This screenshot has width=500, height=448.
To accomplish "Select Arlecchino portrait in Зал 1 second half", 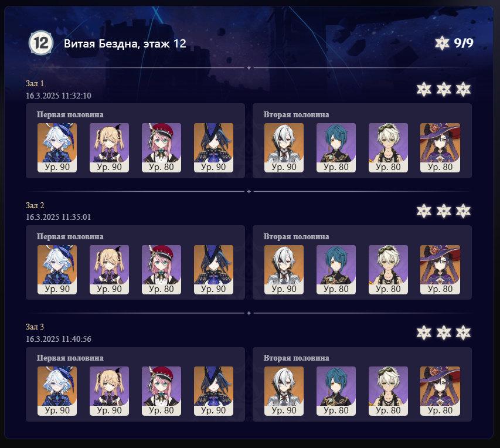I will coord(284,148).
